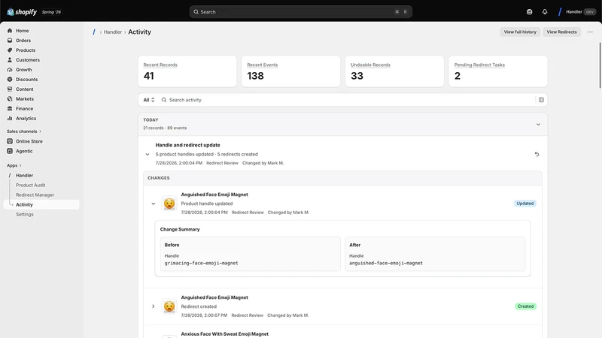Click View full history button
Screen dimensions: 602x338
[520, 32]
